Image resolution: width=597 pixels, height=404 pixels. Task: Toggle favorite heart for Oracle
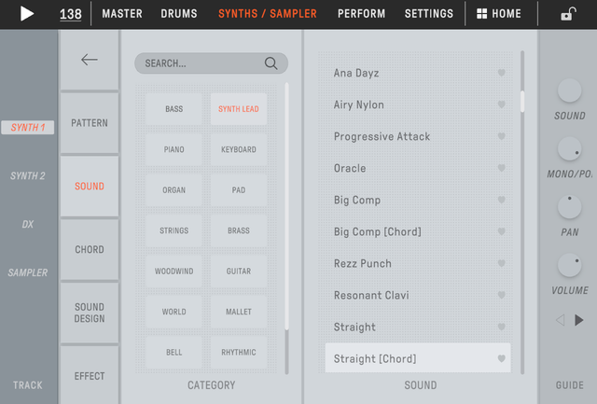pyautogui.click(x=501, y=168)
